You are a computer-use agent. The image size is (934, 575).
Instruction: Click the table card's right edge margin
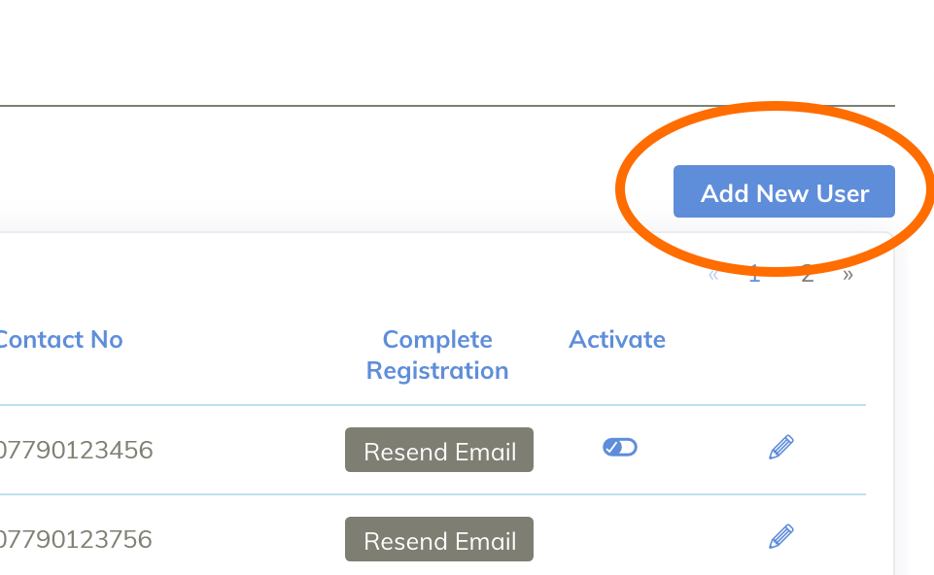point(881,408)
